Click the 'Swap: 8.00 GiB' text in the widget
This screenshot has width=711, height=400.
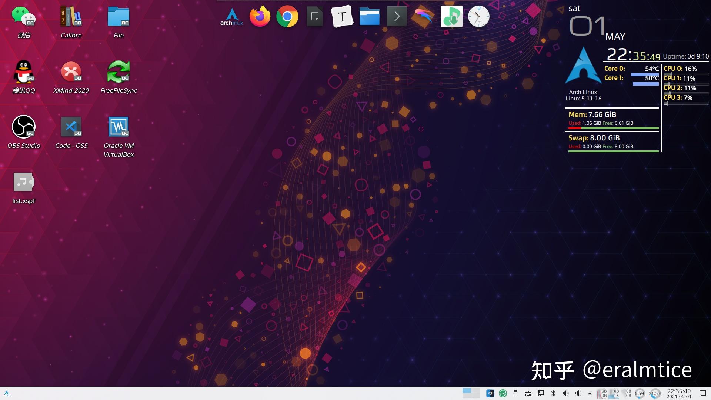(594, 138)
